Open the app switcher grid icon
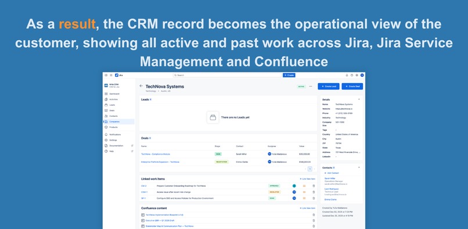468x229 pixels. [111, 76]
